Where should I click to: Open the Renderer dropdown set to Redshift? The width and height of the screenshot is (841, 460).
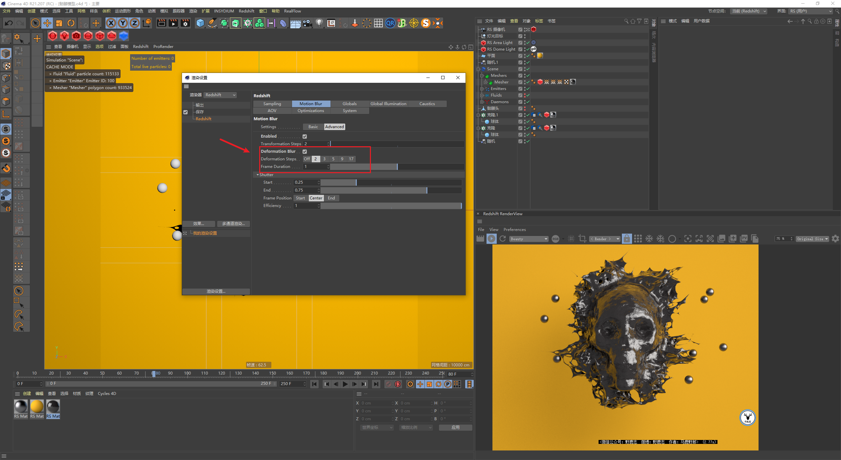[220, 95]
